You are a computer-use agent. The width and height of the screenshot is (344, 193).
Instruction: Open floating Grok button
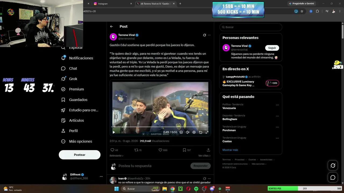coord(333,166)
